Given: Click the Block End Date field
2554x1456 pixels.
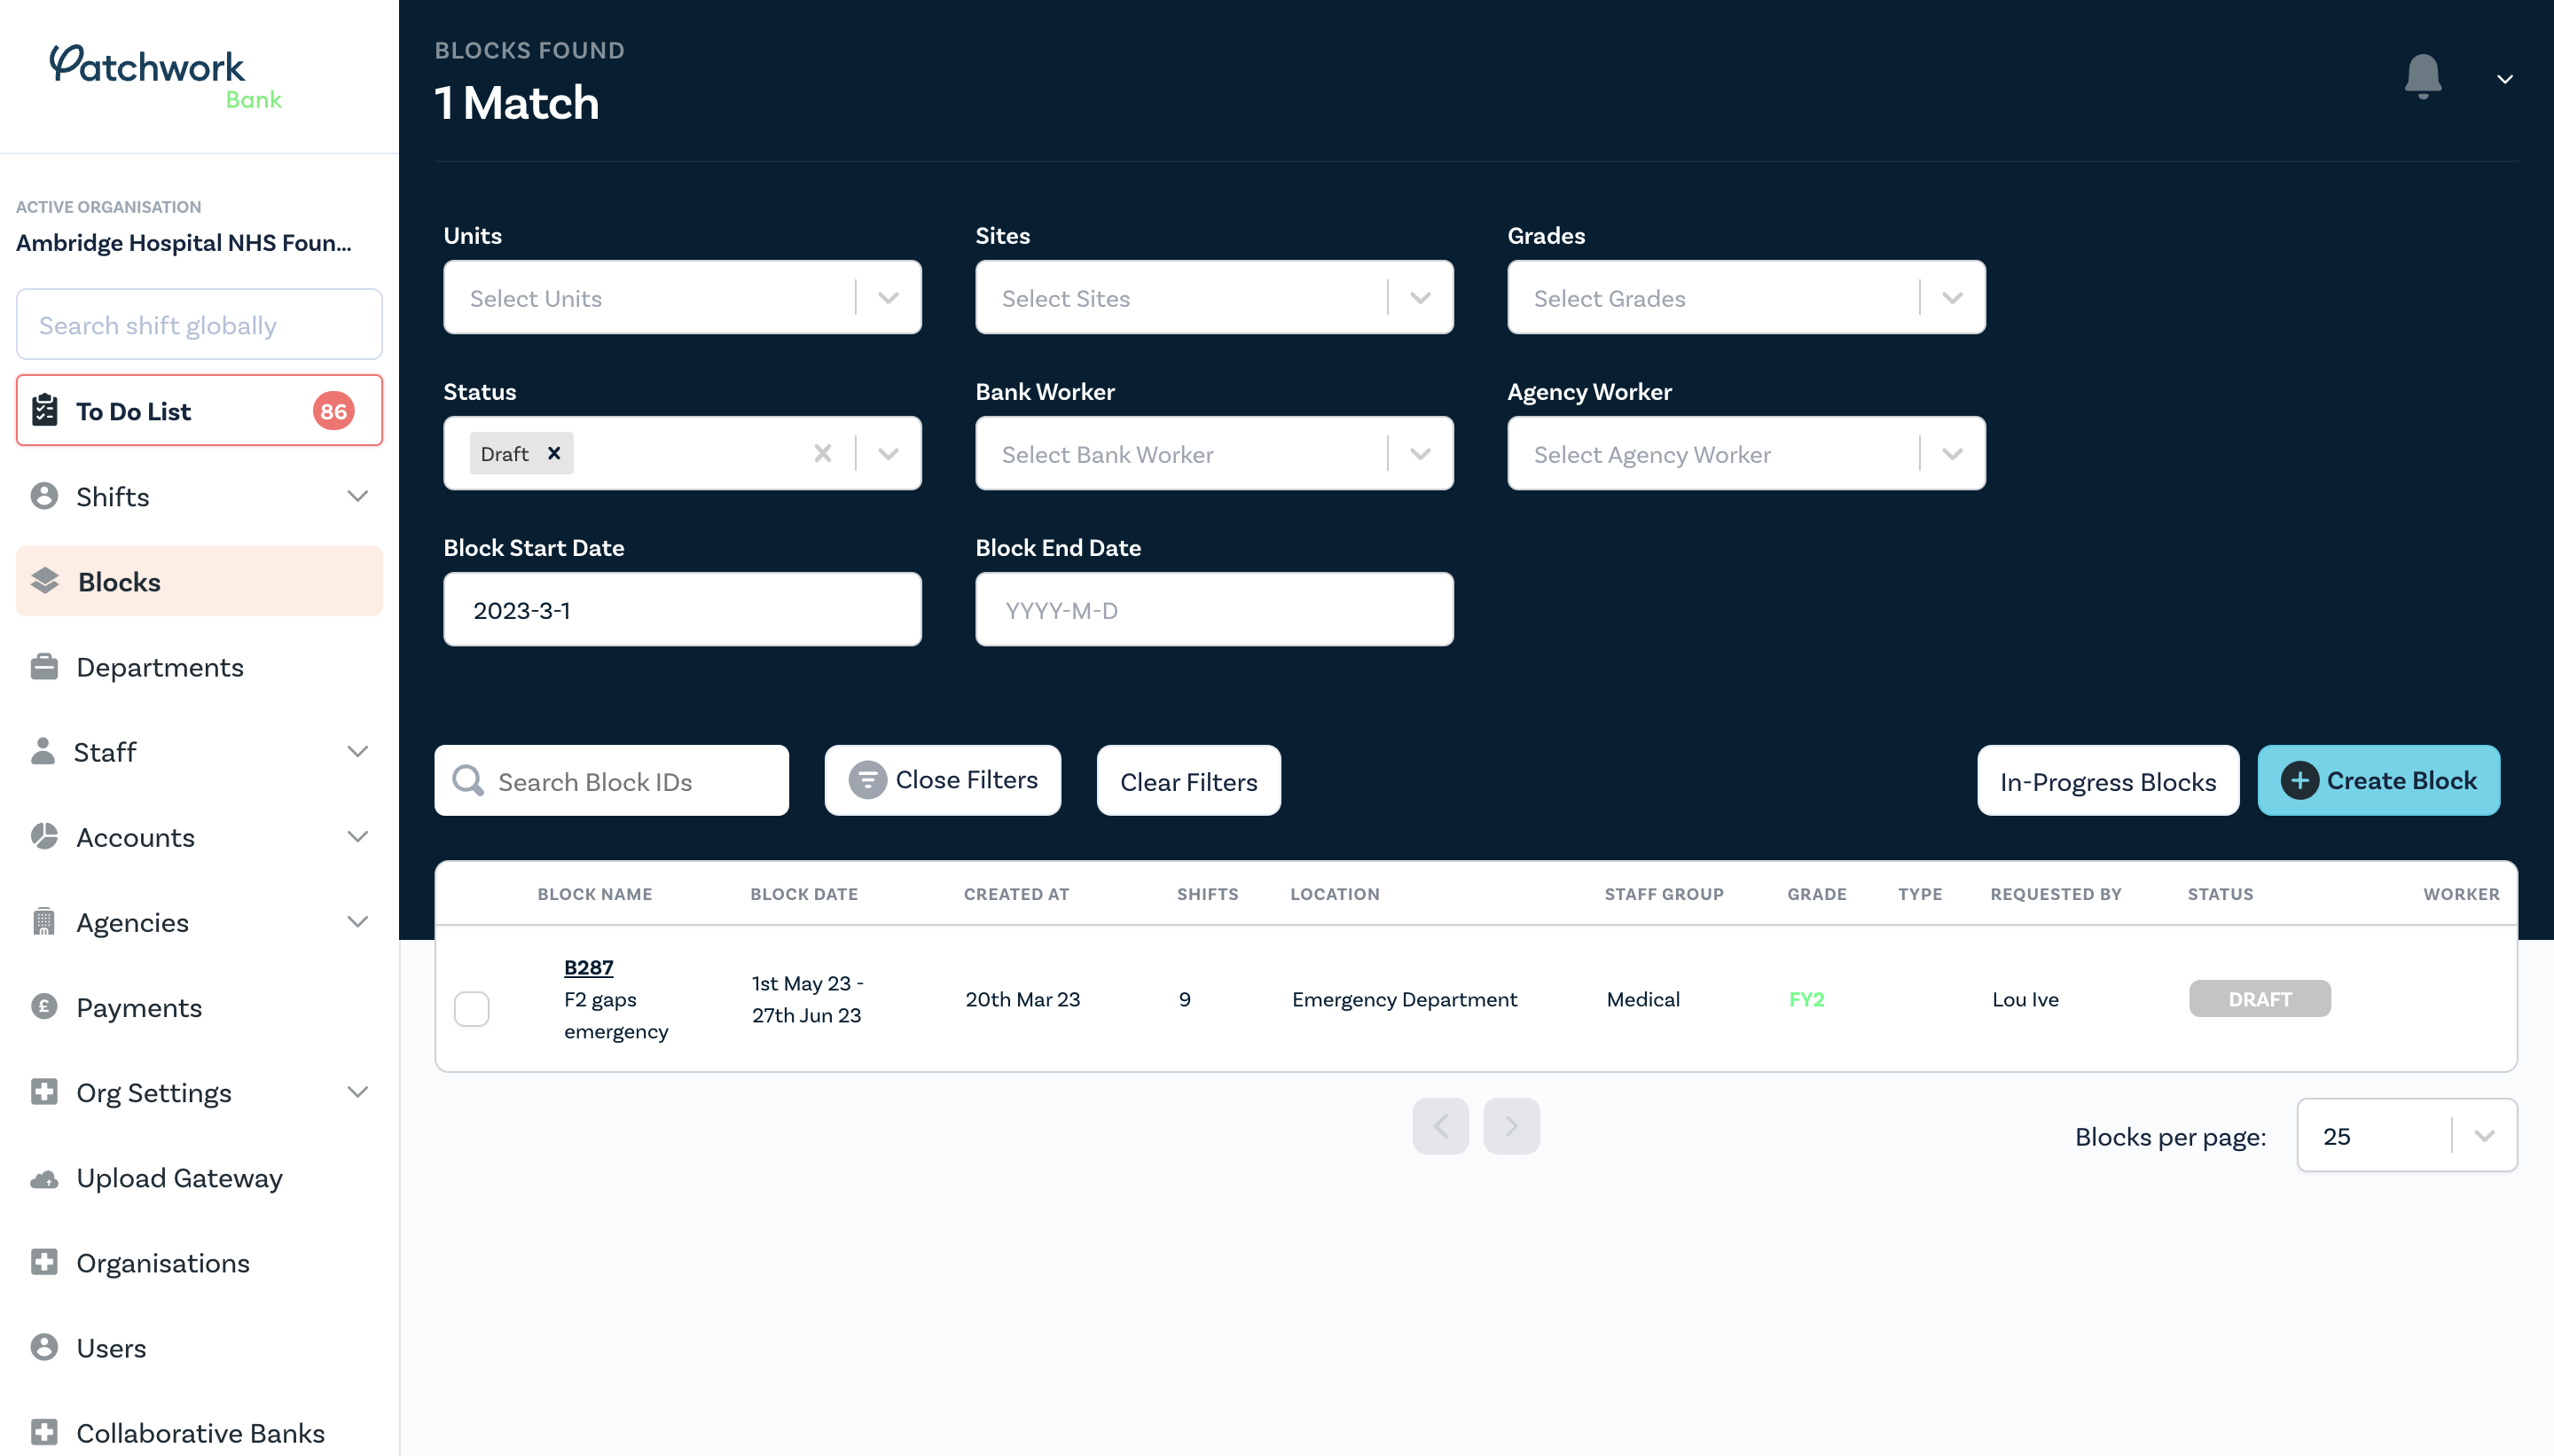Looking at the screenshot, I should (1213, 609).
